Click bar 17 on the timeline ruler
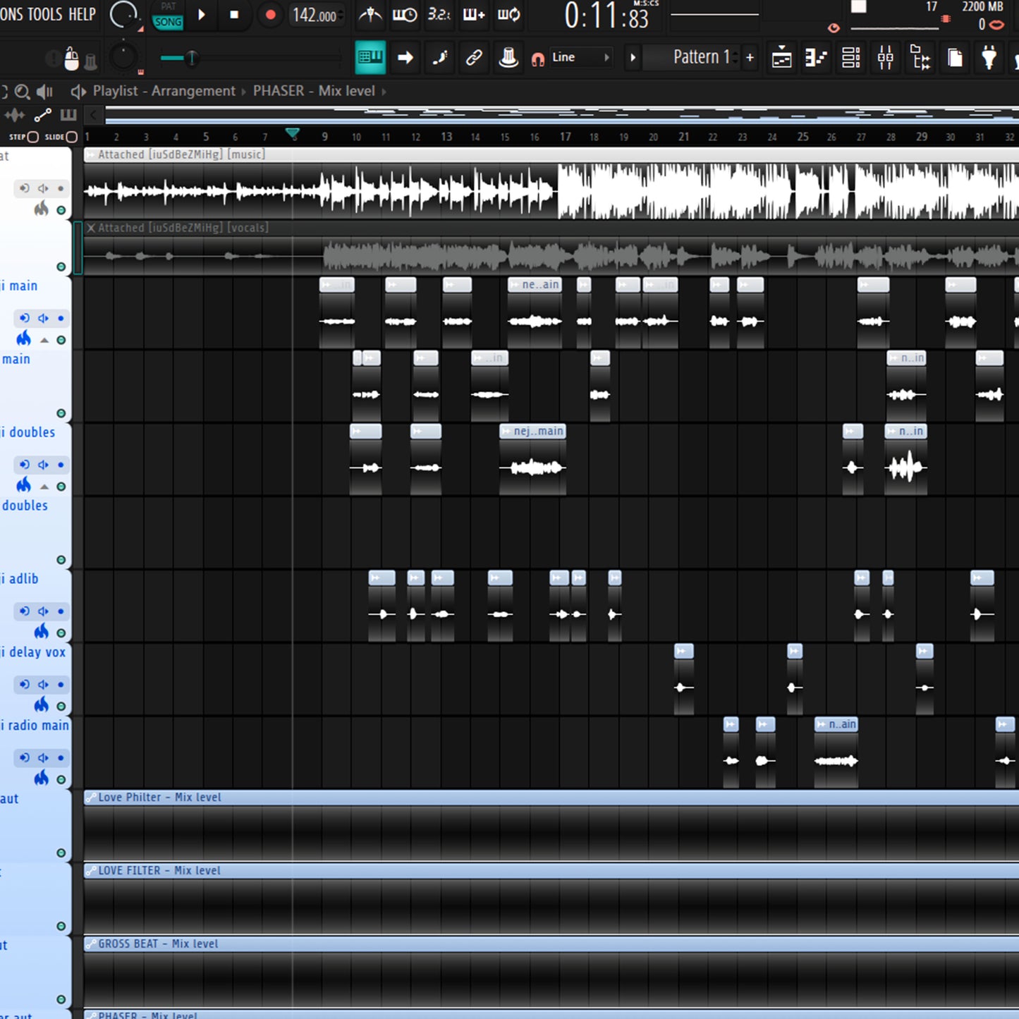This screenshot has width=1019, height=1019. 565,137
